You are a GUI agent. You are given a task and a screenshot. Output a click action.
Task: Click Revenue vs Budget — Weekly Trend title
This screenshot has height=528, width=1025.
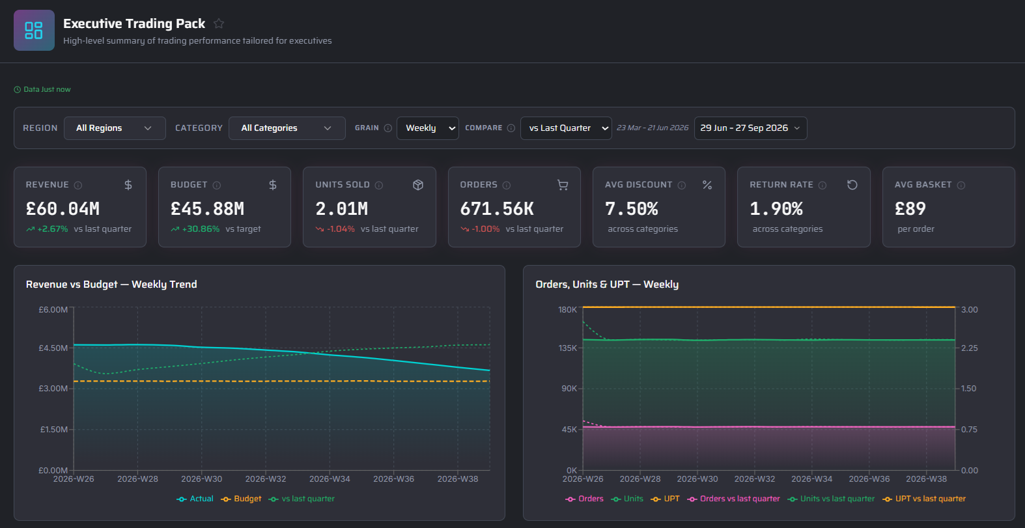[x=111, y=285]
